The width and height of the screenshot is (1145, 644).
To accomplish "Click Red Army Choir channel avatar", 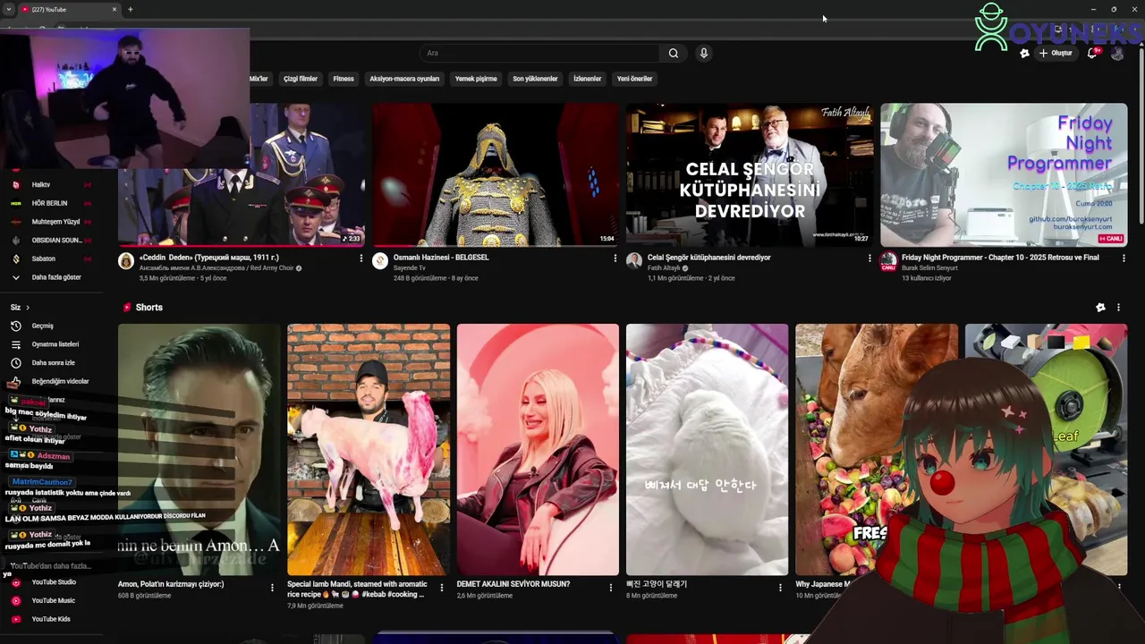I will [126, 261].
